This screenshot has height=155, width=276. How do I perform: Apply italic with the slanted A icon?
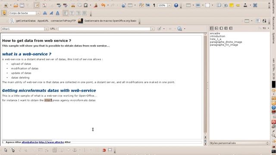(x=51, y=13)
